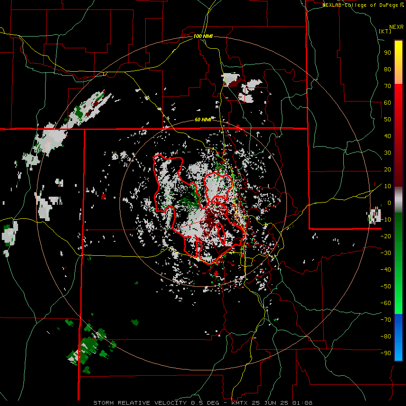
Task: Click the 10 value on velocity scale
Action: [388, 186]
